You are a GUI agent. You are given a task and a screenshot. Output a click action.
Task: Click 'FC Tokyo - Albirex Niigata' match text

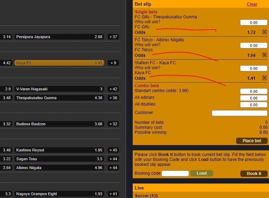(x=159, y=40)
